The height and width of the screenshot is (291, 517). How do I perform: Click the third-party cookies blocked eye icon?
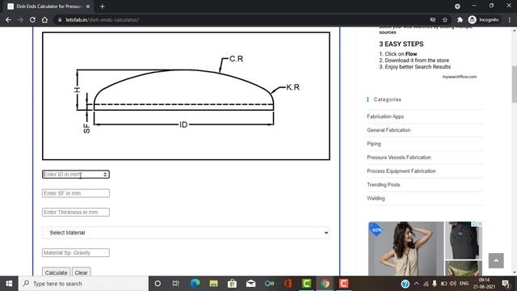(433, 19)
